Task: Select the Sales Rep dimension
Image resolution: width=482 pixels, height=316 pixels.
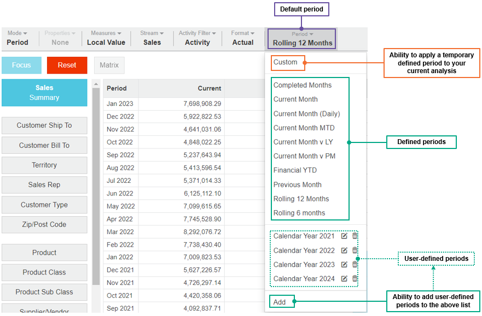Action: 44,185
